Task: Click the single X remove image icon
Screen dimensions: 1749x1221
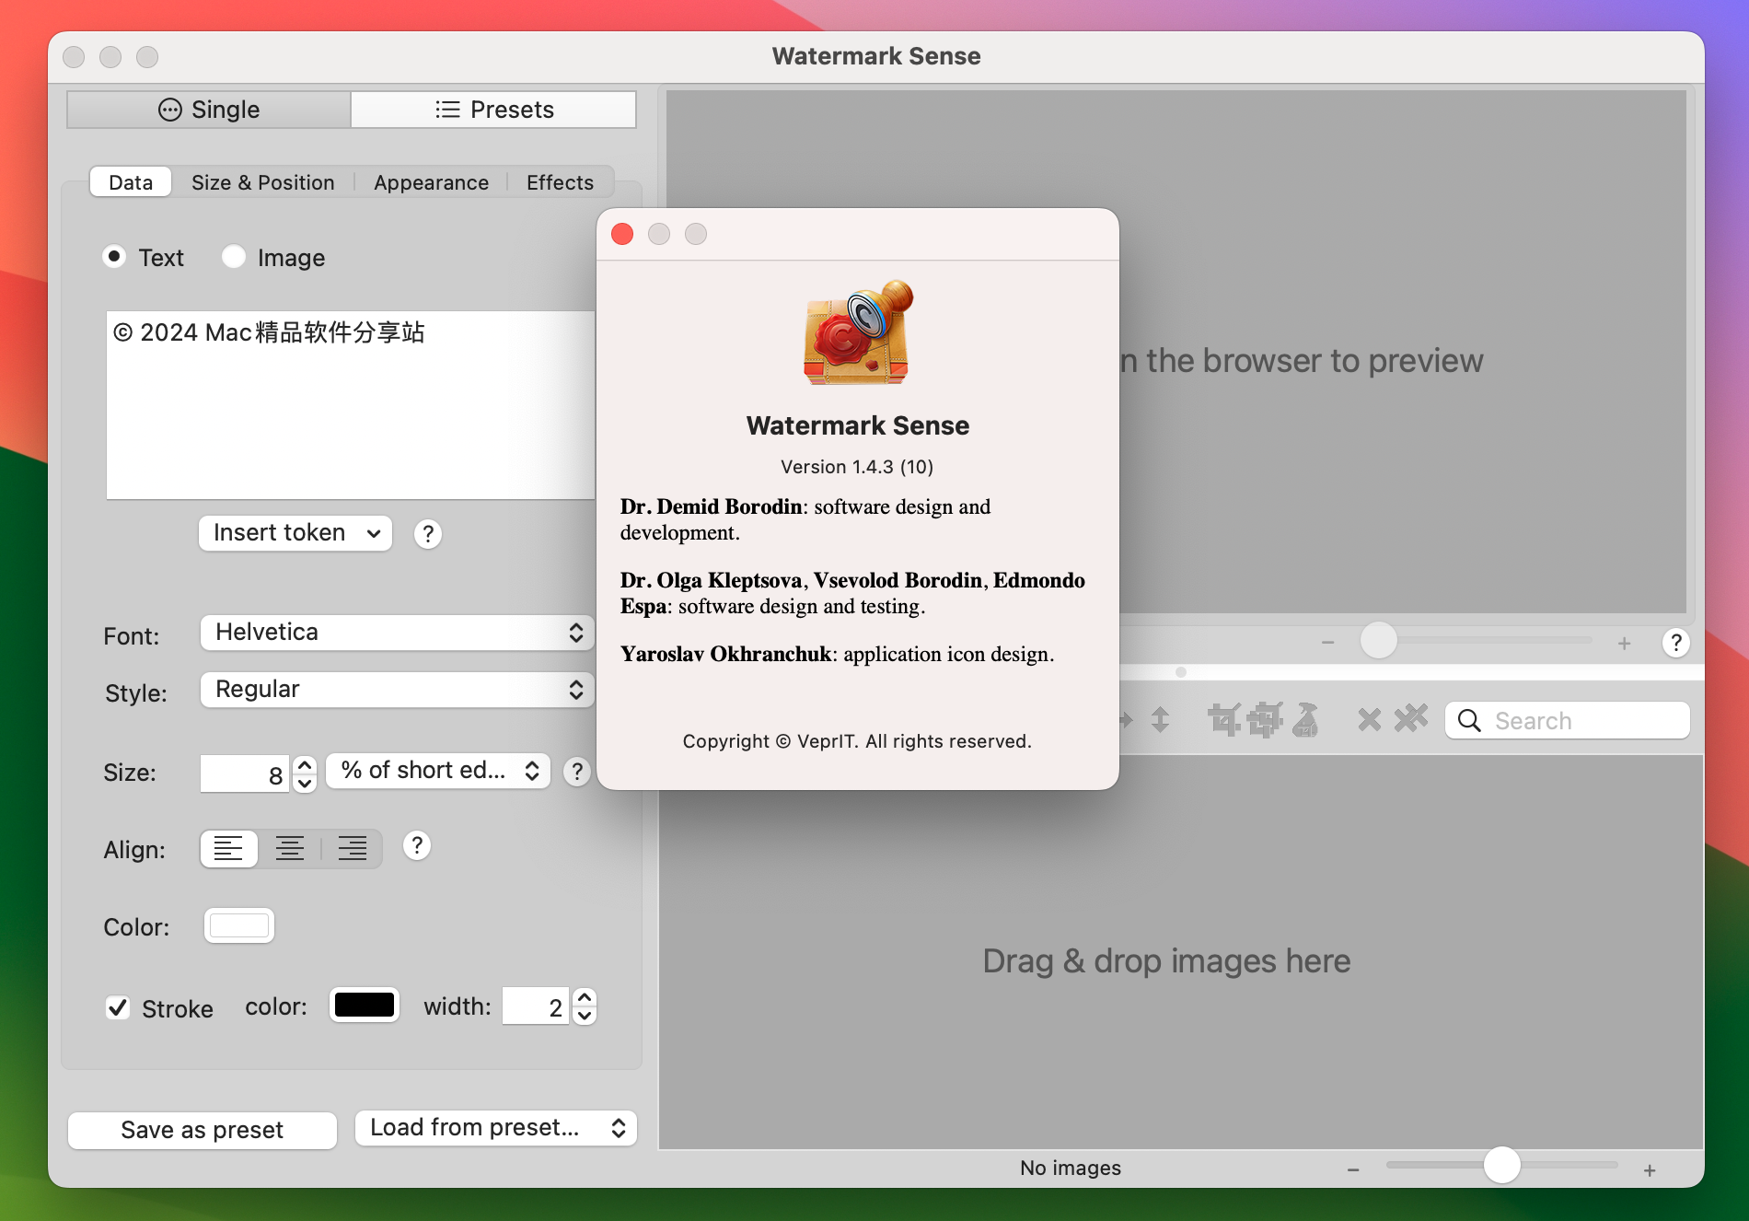Action: pyautogui.click(x=1369, y=720)
